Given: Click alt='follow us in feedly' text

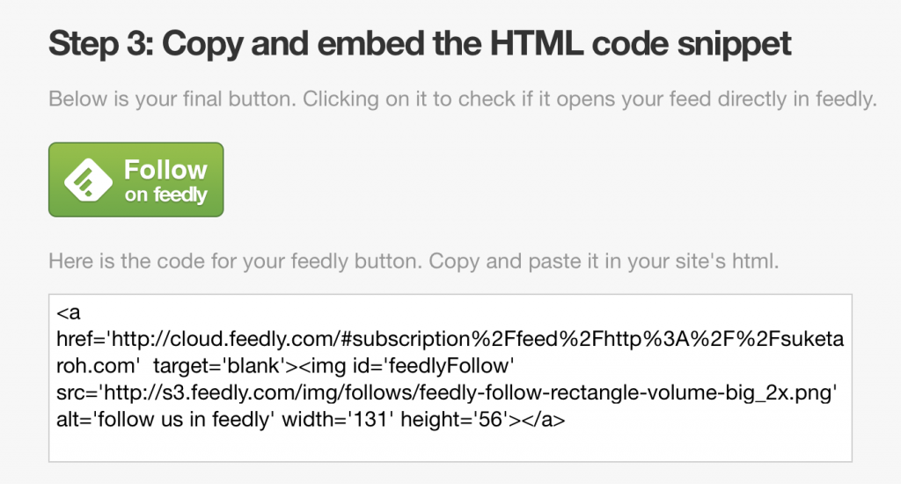Looking at the screenshot, I should 159,421.
